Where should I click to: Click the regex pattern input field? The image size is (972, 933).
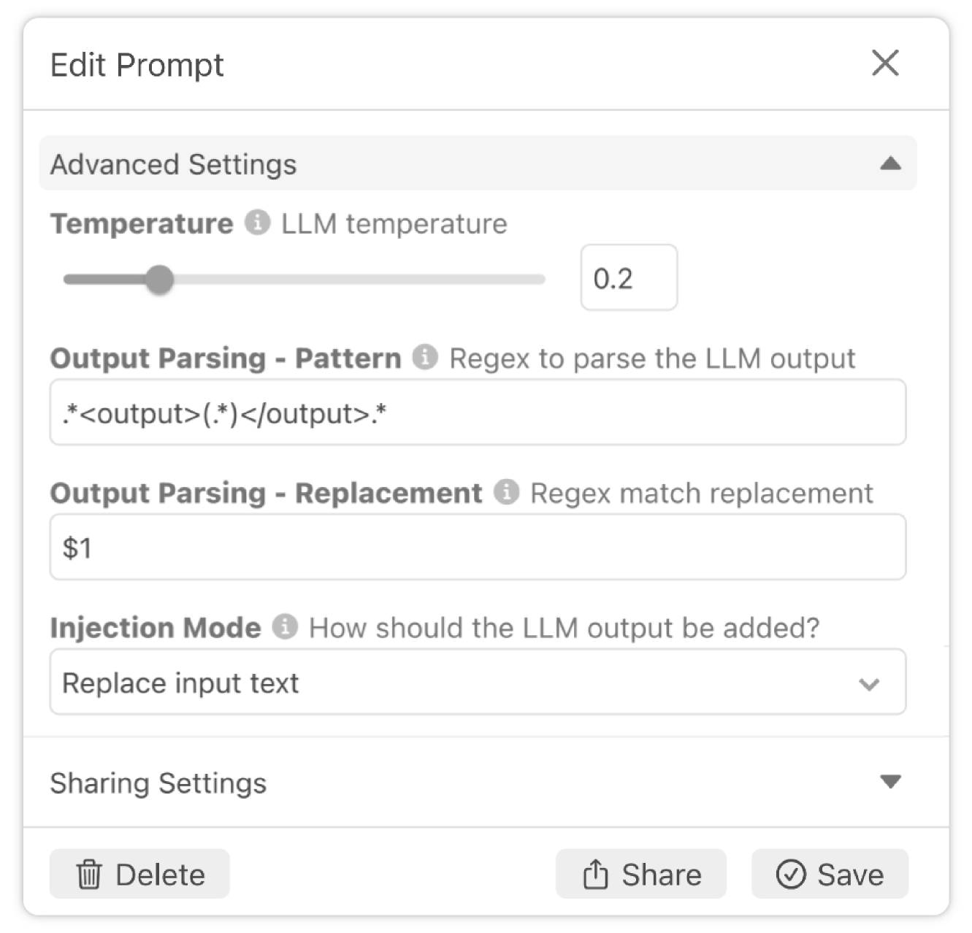pos(478,413)
